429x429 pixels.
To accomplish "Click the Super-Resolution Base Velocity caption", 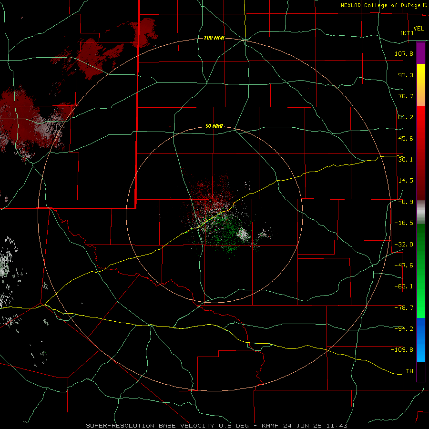I will coord(217,426).
